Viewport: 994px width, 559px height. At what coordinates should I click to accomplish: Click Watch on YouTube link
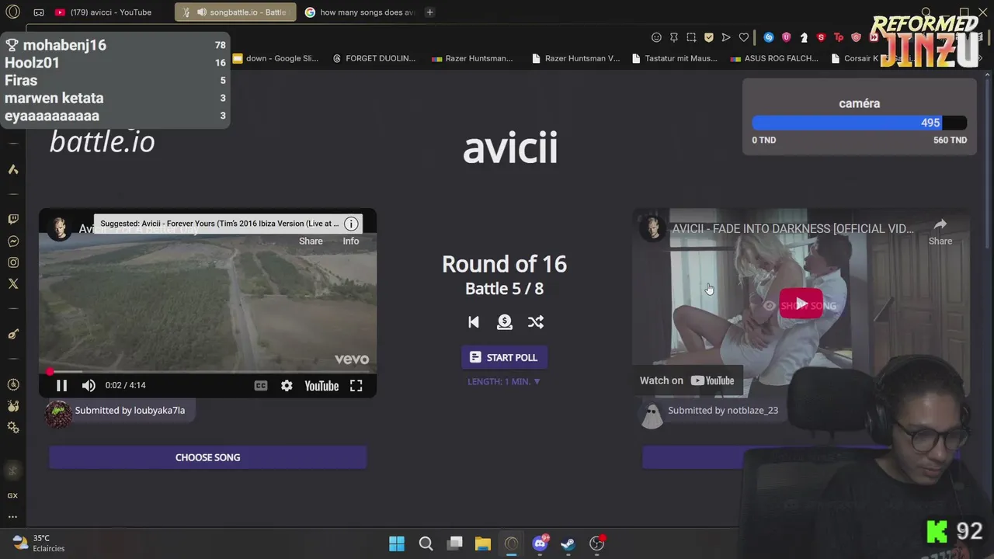point(687,380)
